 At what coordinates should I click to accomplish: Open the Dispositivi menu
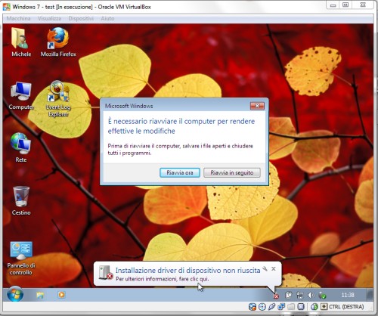pos(81,18)
